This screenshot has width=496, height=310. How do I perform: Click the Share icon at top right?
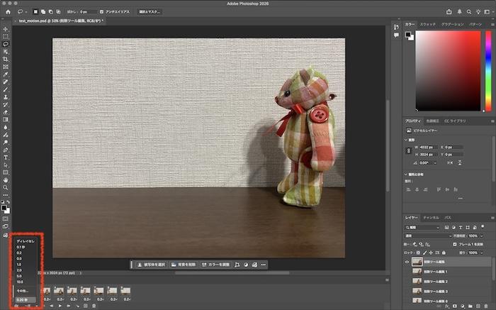pos(450,11)
